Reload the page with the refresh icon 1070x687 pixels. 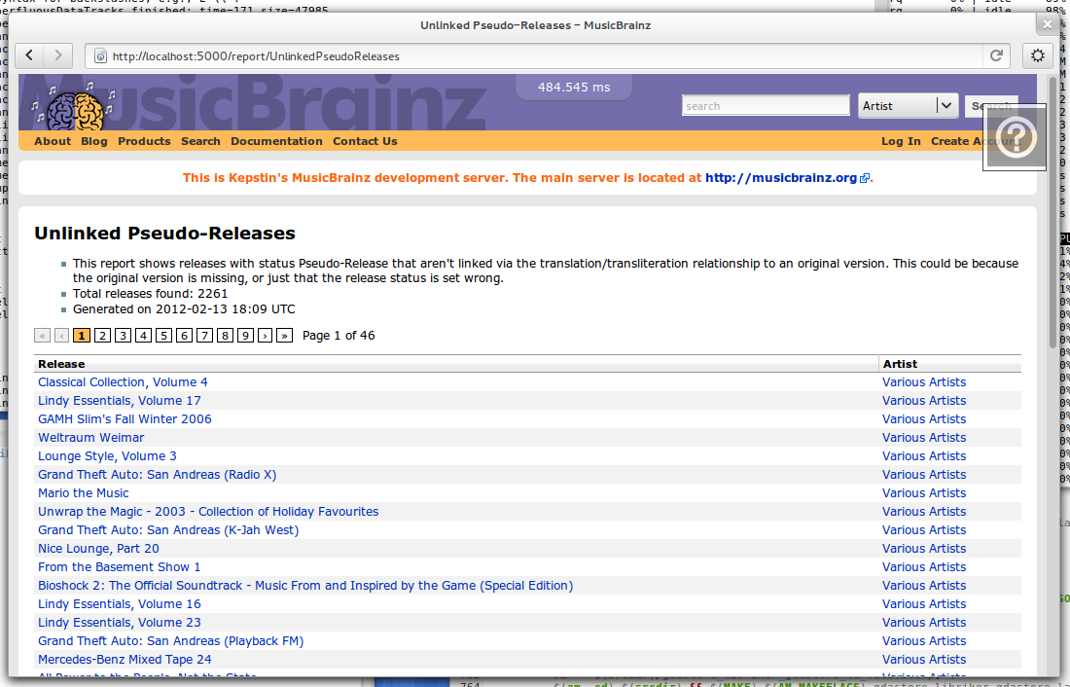coord(996,56)
